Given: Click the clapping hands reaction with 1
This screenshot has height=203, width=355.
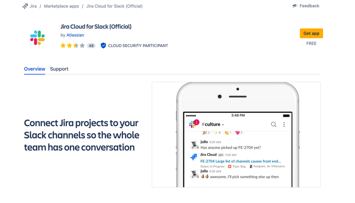Looking at the screenshot, I should tap(228, 133).
